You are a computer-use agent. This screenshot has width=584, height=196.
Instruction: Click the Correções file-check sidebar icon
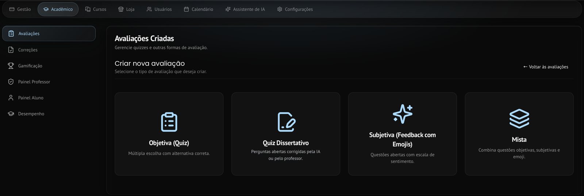tap(11, 50)
